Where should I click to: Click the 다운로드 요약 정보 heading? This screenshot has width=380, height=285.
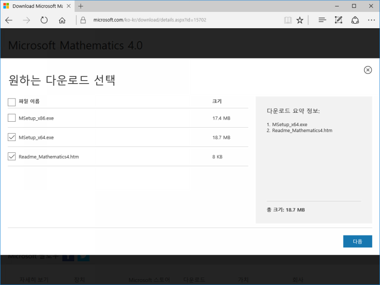pos(293,111)
